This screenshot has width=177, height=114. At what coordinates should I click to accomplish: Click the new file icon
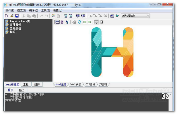pyautogui.click(x=7, y=16)
